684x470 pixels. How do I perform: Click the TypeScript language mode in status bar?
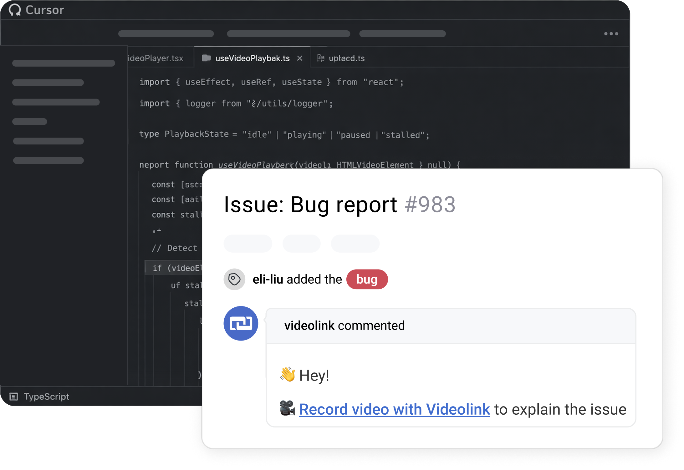46,397
